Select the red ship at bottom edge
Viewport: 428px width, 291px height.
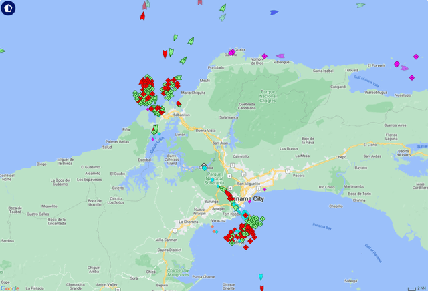tap(261, 288)
